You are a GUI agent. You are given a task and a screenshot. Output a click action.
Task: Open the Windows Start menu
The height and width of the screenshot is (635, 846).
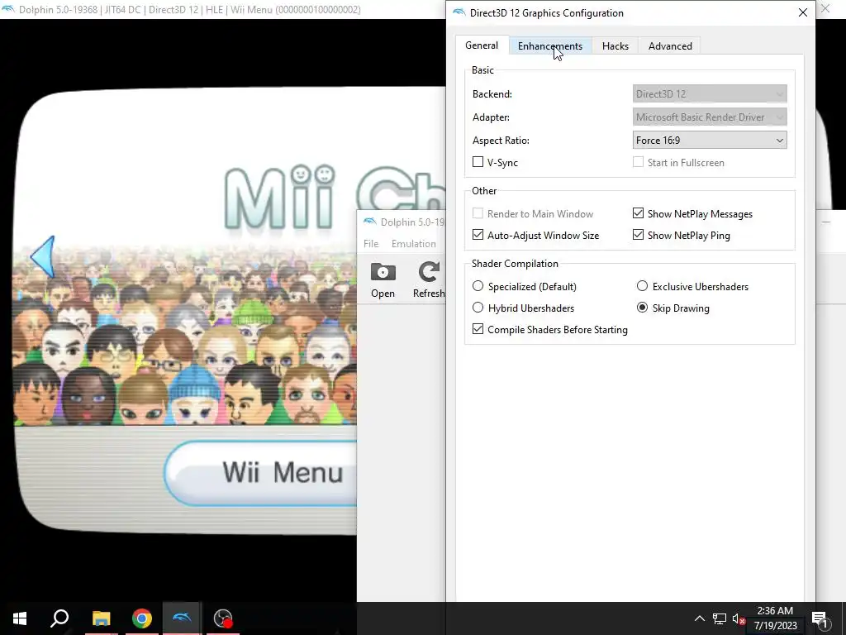point(20,618)
